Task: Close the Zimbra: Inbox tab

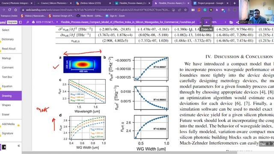Action: (110, 3)
